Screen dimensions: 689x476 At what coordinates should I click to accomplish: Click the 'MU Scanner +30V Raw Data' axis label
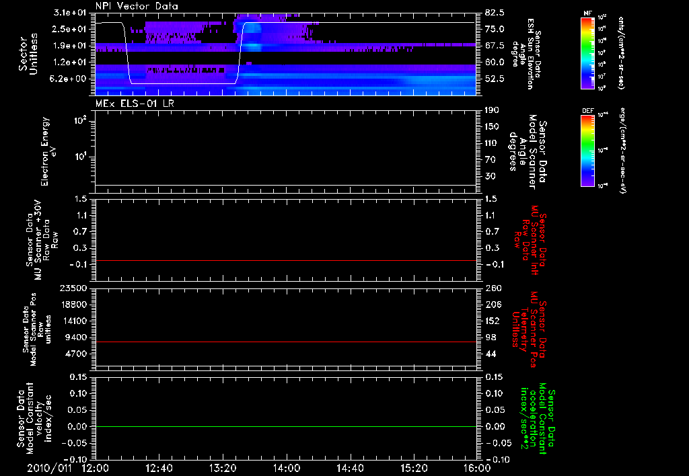click(42, 240)
